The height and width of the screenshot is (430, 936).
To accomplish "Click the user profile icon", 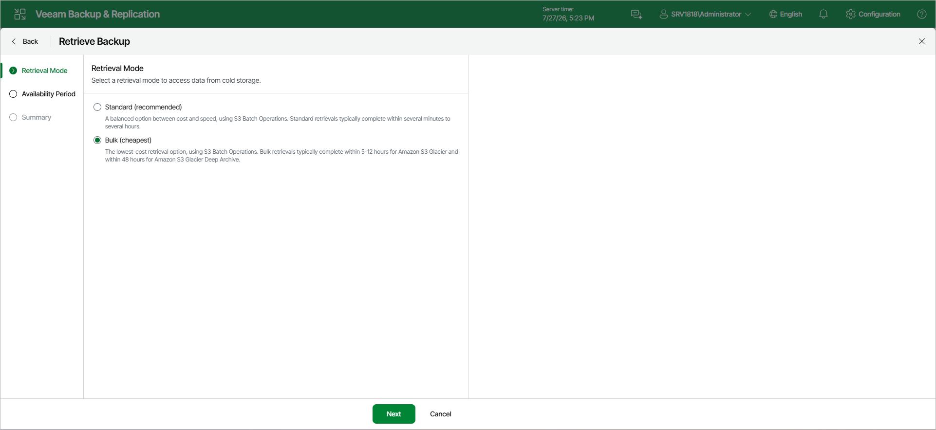I will pyautogui.click(x=663, y=14).
